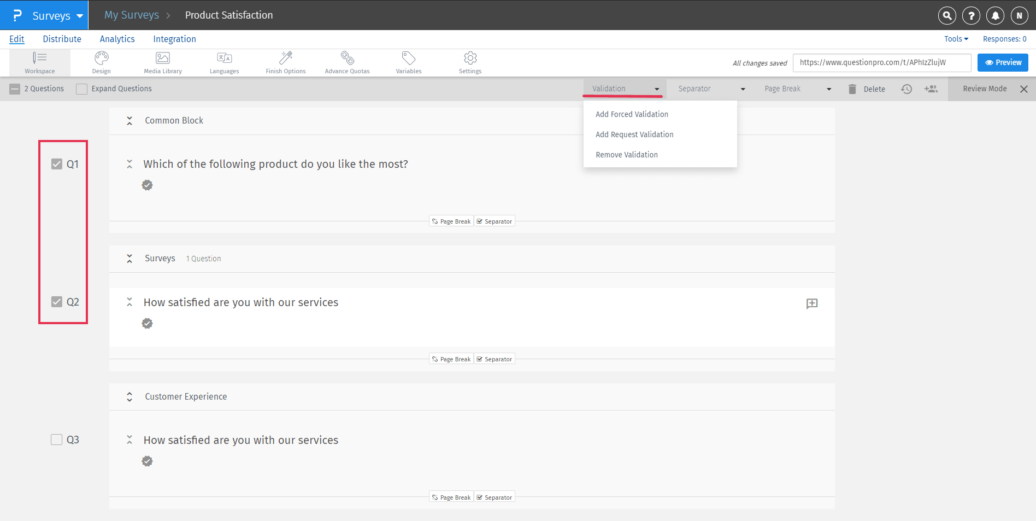Click Separator button below Q3
Image resolution: width=1036 pixels, height=521 pixels.
pos(495,497)
